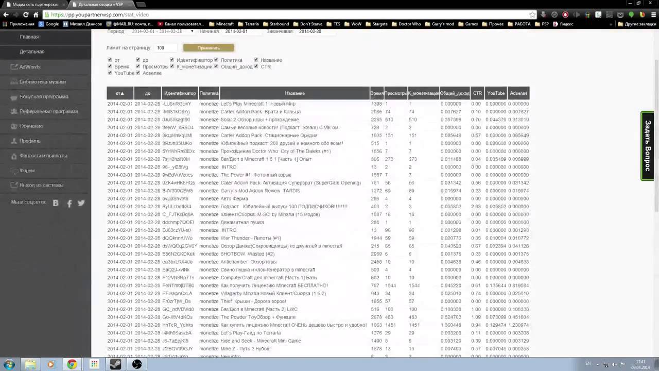This screenshot has height=371, width=659.
Task: Sort by 'Идентификатор' column header
Action: pyautogui.click(x=180, y=93)
